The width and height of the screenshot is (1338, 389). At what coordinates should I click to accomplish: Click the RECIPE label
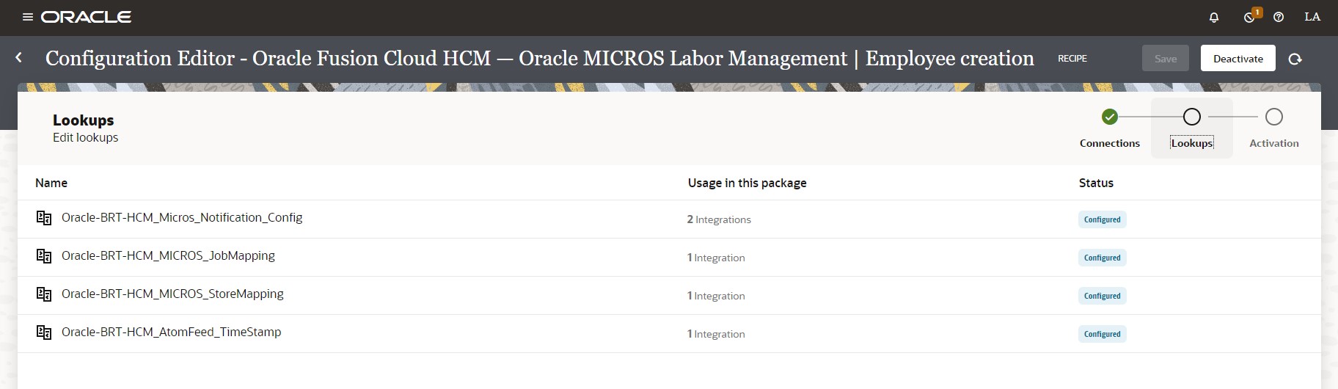(1072, 58)
